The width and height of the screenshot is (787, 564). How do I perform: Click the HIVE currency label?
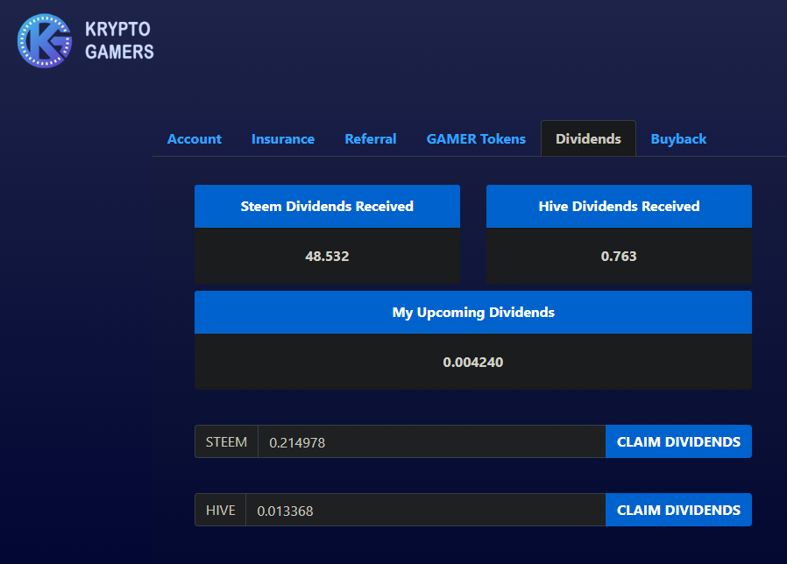220,510
